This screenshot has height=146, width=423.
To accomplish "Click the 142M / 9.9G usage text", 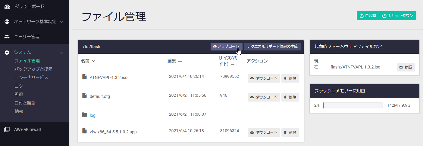I will pyautogui.click(x=399, y=105).
